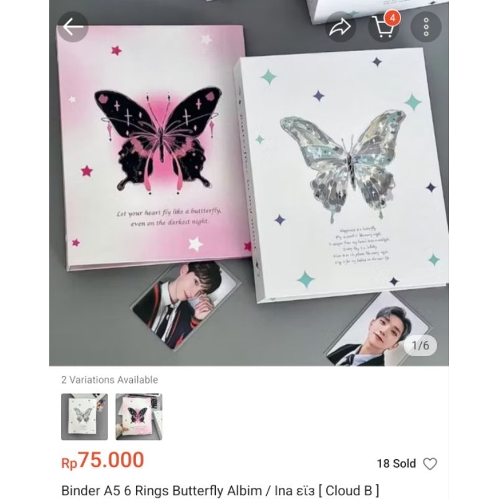Tap the cart badge showing 4 items
This screenshot has width=499, height=499.
(392, 18)
